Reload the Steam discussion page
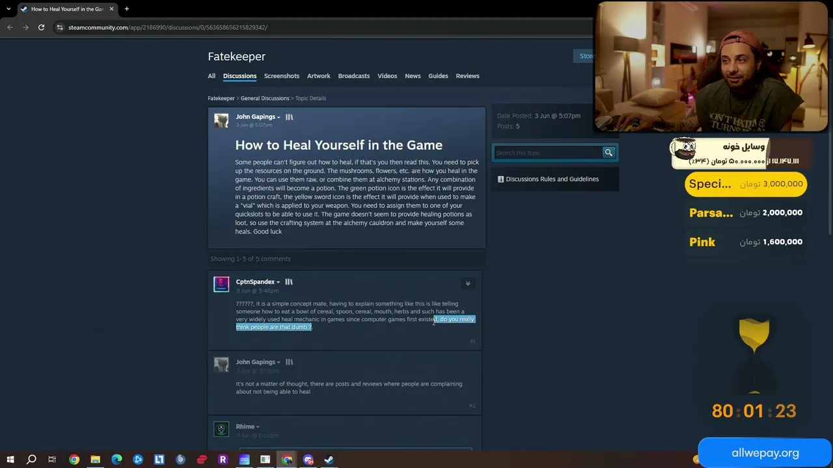 pyautogui.click(x=41, y=27)
